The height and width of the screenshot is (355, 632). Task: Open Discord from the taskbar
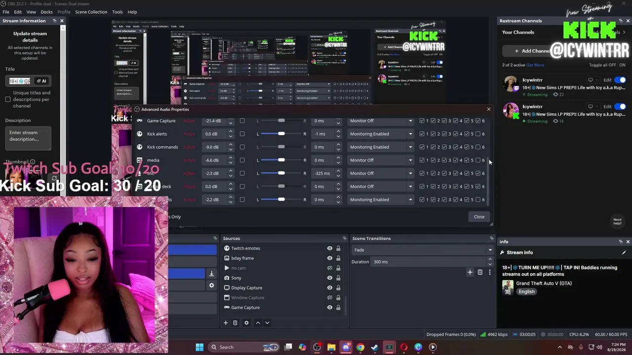pyautogui.click(x=346, y=347)
